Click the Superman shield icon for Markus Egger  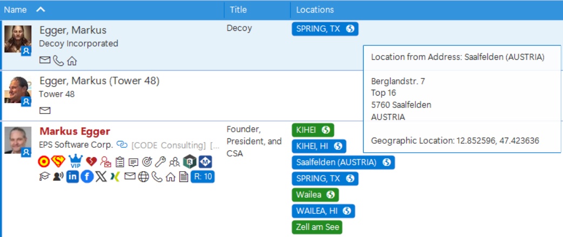pos(58,162)
